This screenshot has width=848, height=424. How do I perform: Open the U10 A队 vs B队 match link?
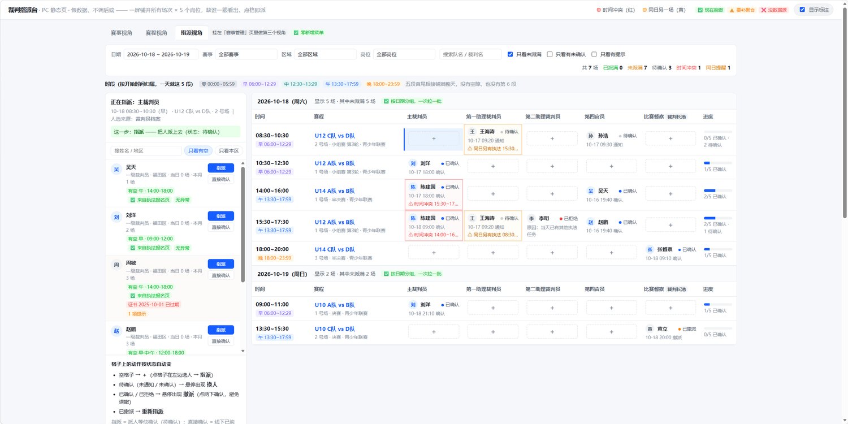335,305
